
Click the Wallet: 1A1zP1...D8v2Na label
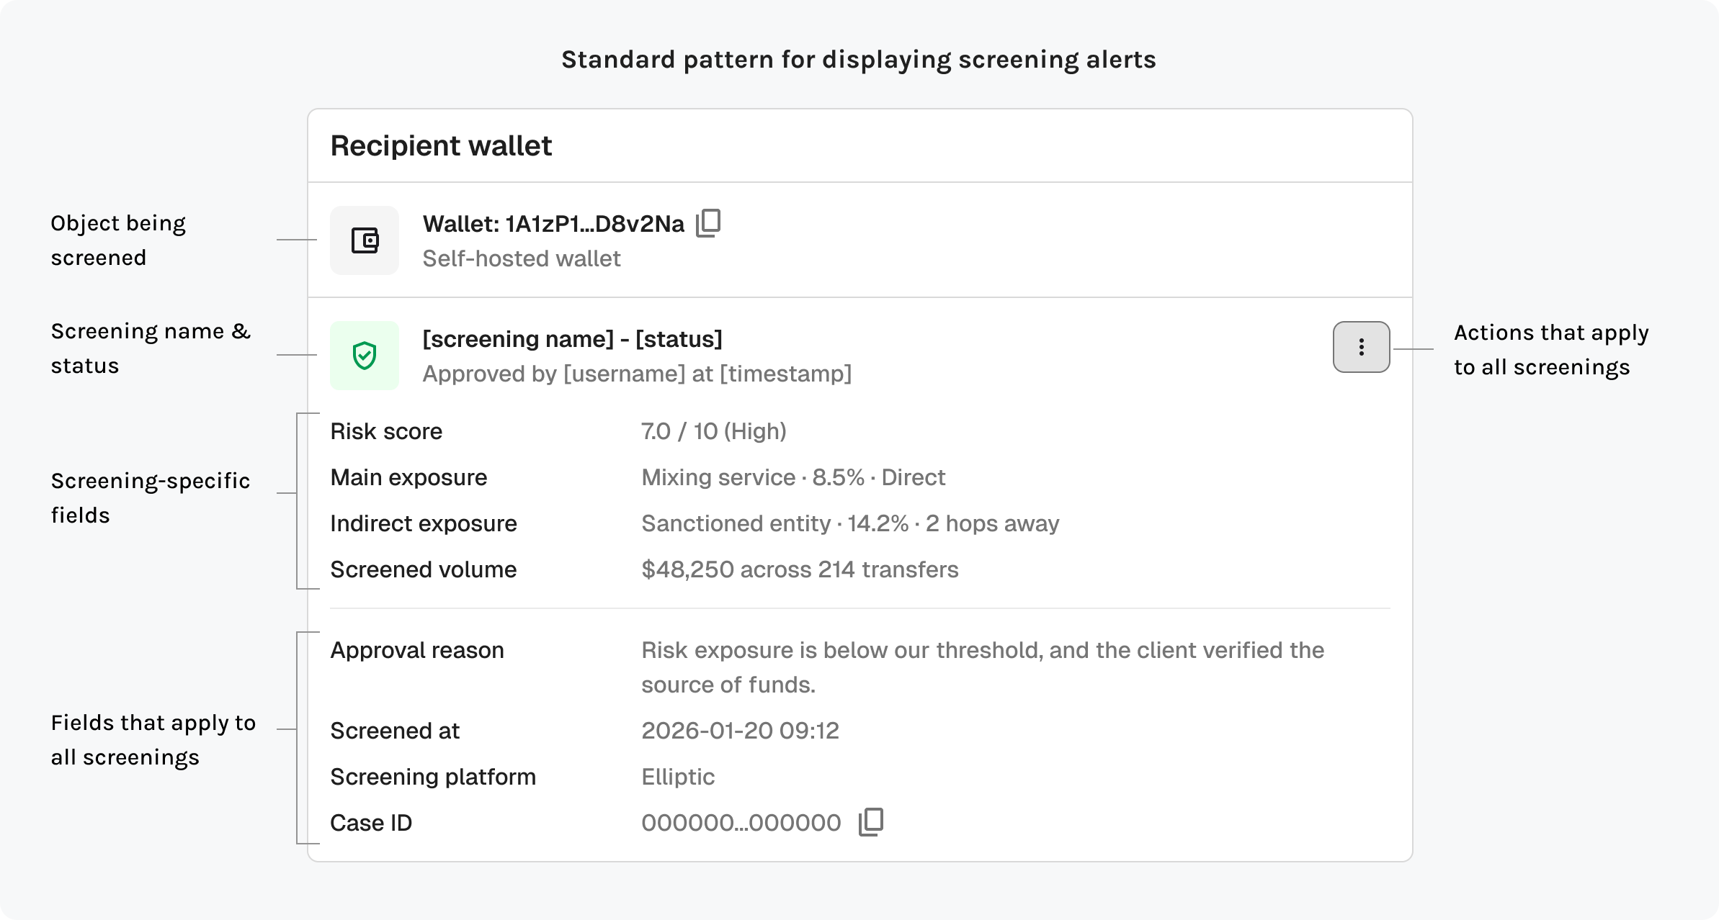(553, 224)
